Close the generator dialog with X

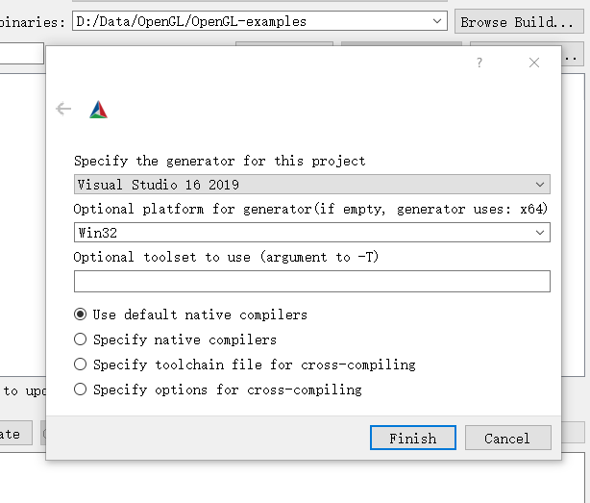[534, 63]
